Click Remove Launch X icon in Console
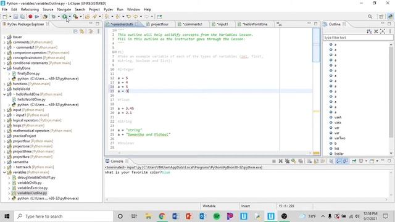The width and height of the screenshot is (395, 222). tap(280, 161)
